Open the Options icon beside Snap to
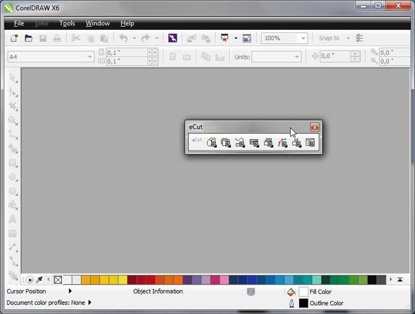Viewport: 415px width, 314px height. [360, 38]
